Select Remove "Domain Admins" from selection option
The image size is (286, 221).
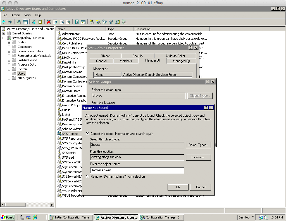click(87, 176)
